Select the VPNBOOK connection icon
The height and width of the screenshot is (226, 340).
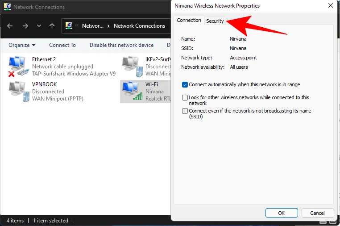[x=19, y=92]
